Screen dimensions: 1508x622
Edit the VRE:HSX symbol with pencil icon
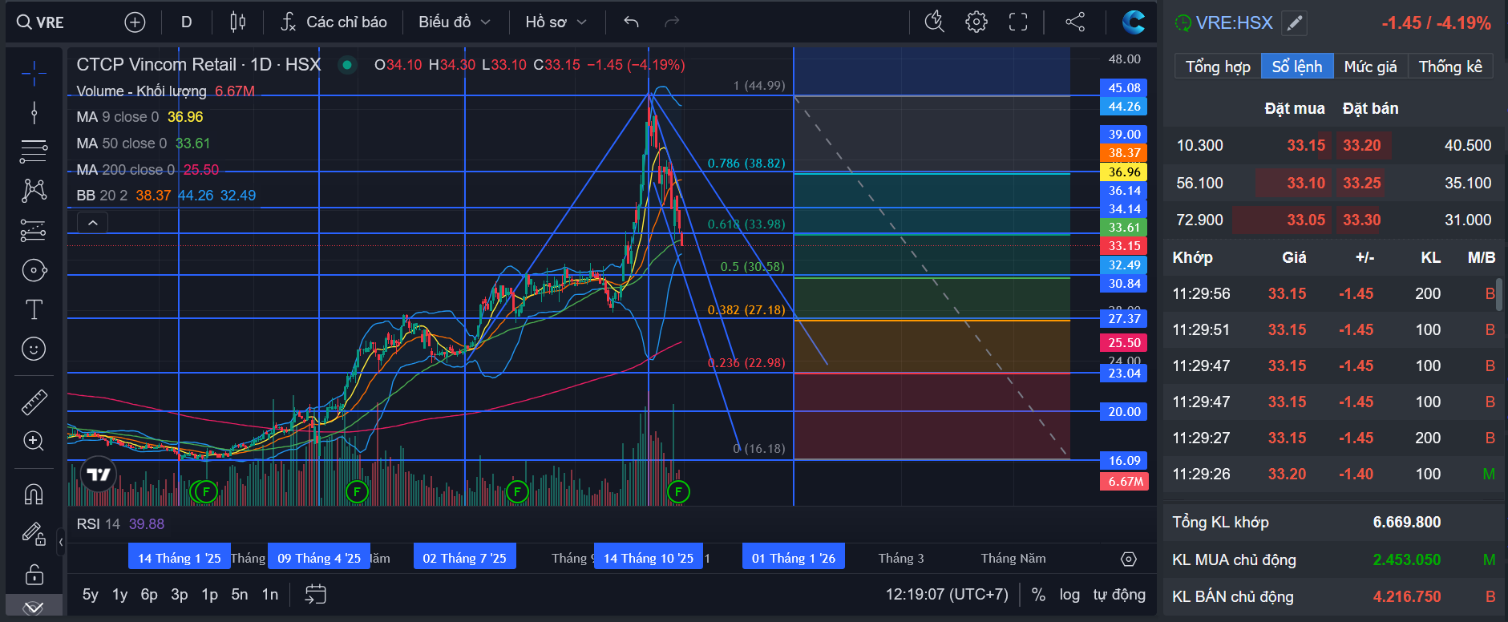(1295, 23)
